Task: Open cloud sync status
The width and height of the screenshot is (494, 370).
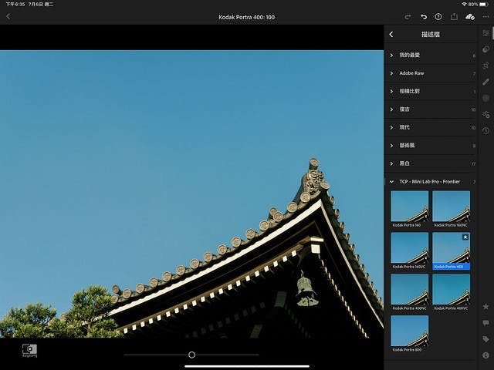Action: [x=470, y=16]
